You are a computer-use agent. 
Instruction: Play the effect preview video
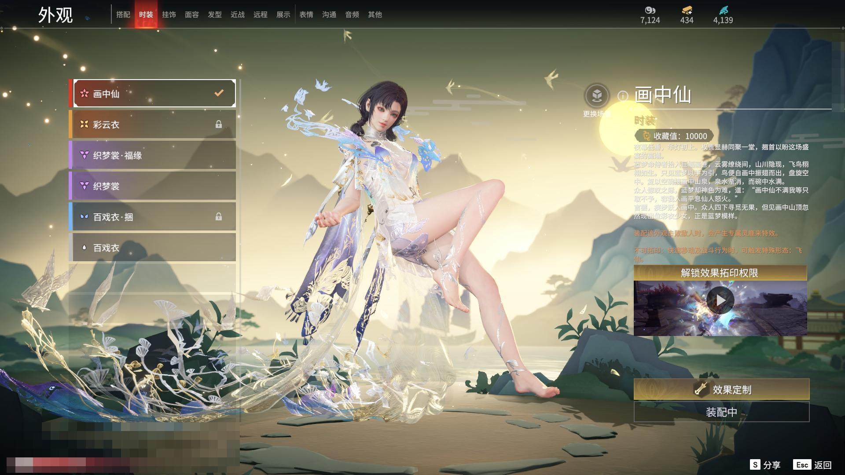point(720,300)
